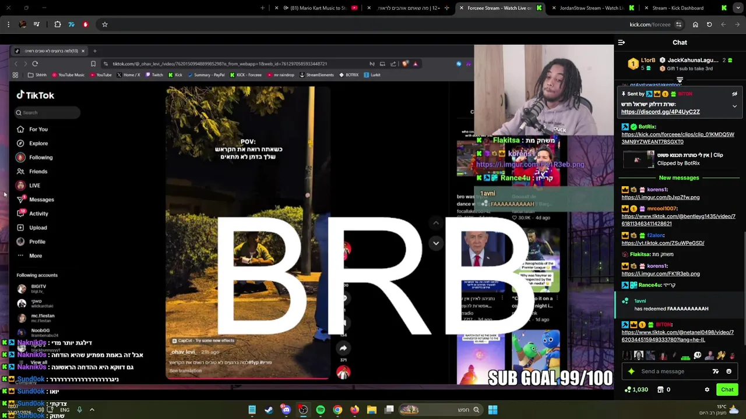Image resolution: width=746 pixels, height=419 pixels.
Task: Open Spotify from the Windows taskbar
Action: click(x=321, y=410)
